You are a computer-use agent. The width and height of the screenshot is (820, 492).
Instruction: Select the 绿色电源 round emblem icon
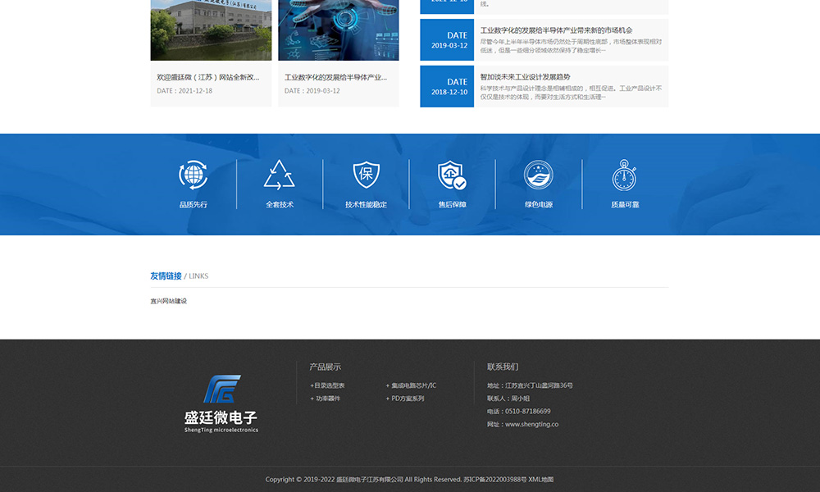point(538,175)
